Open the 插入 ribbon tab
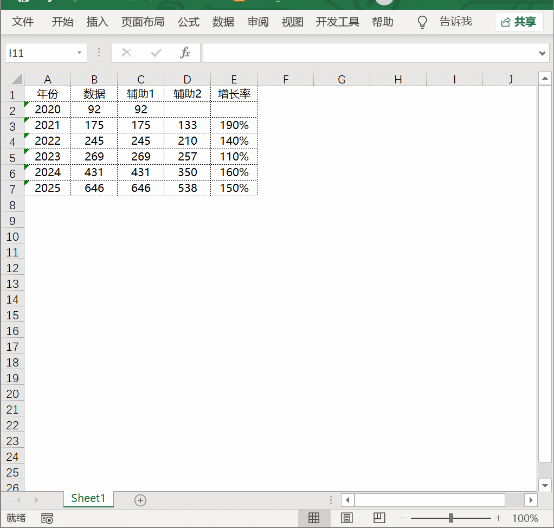 point(97,22)
